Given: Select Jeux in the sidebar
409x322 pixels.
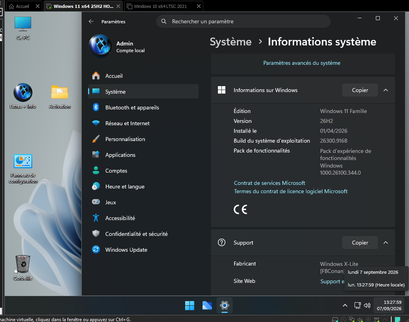Looking at the screenshot, I should coord(143,202).
